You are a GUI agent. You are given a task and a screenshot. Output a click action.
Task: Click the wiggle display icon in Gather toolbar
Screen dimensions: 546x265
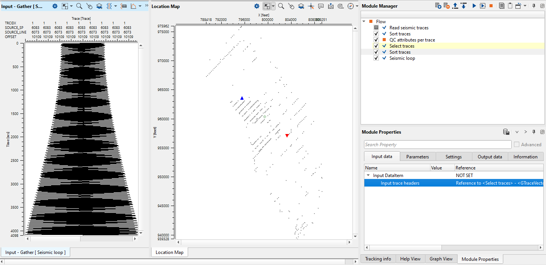pos(109,6)
